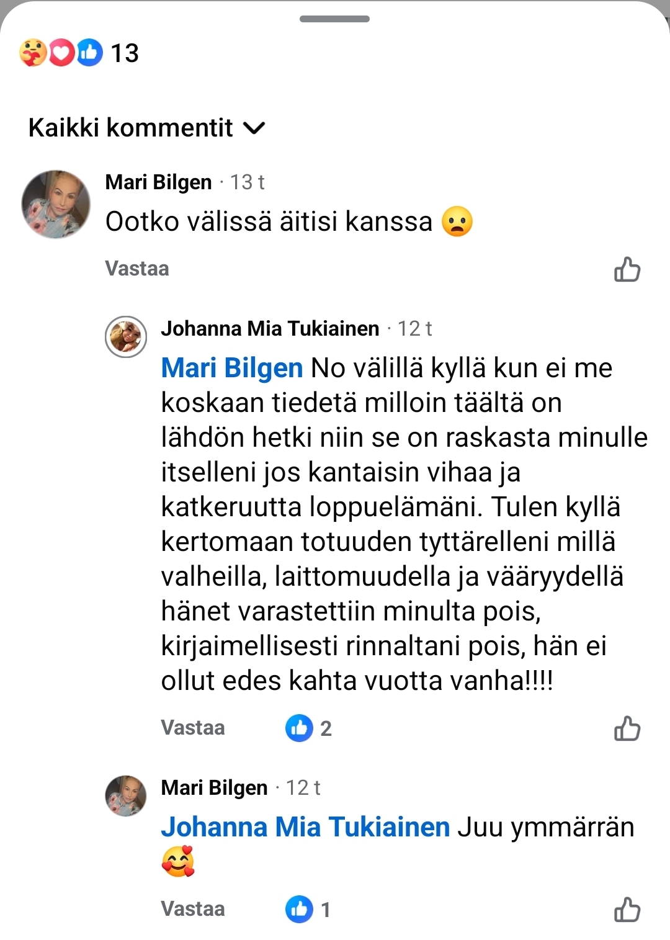The image size is (670, 940).
Task: Tap the blue like reaction beside 13
Action: point(89,53)
